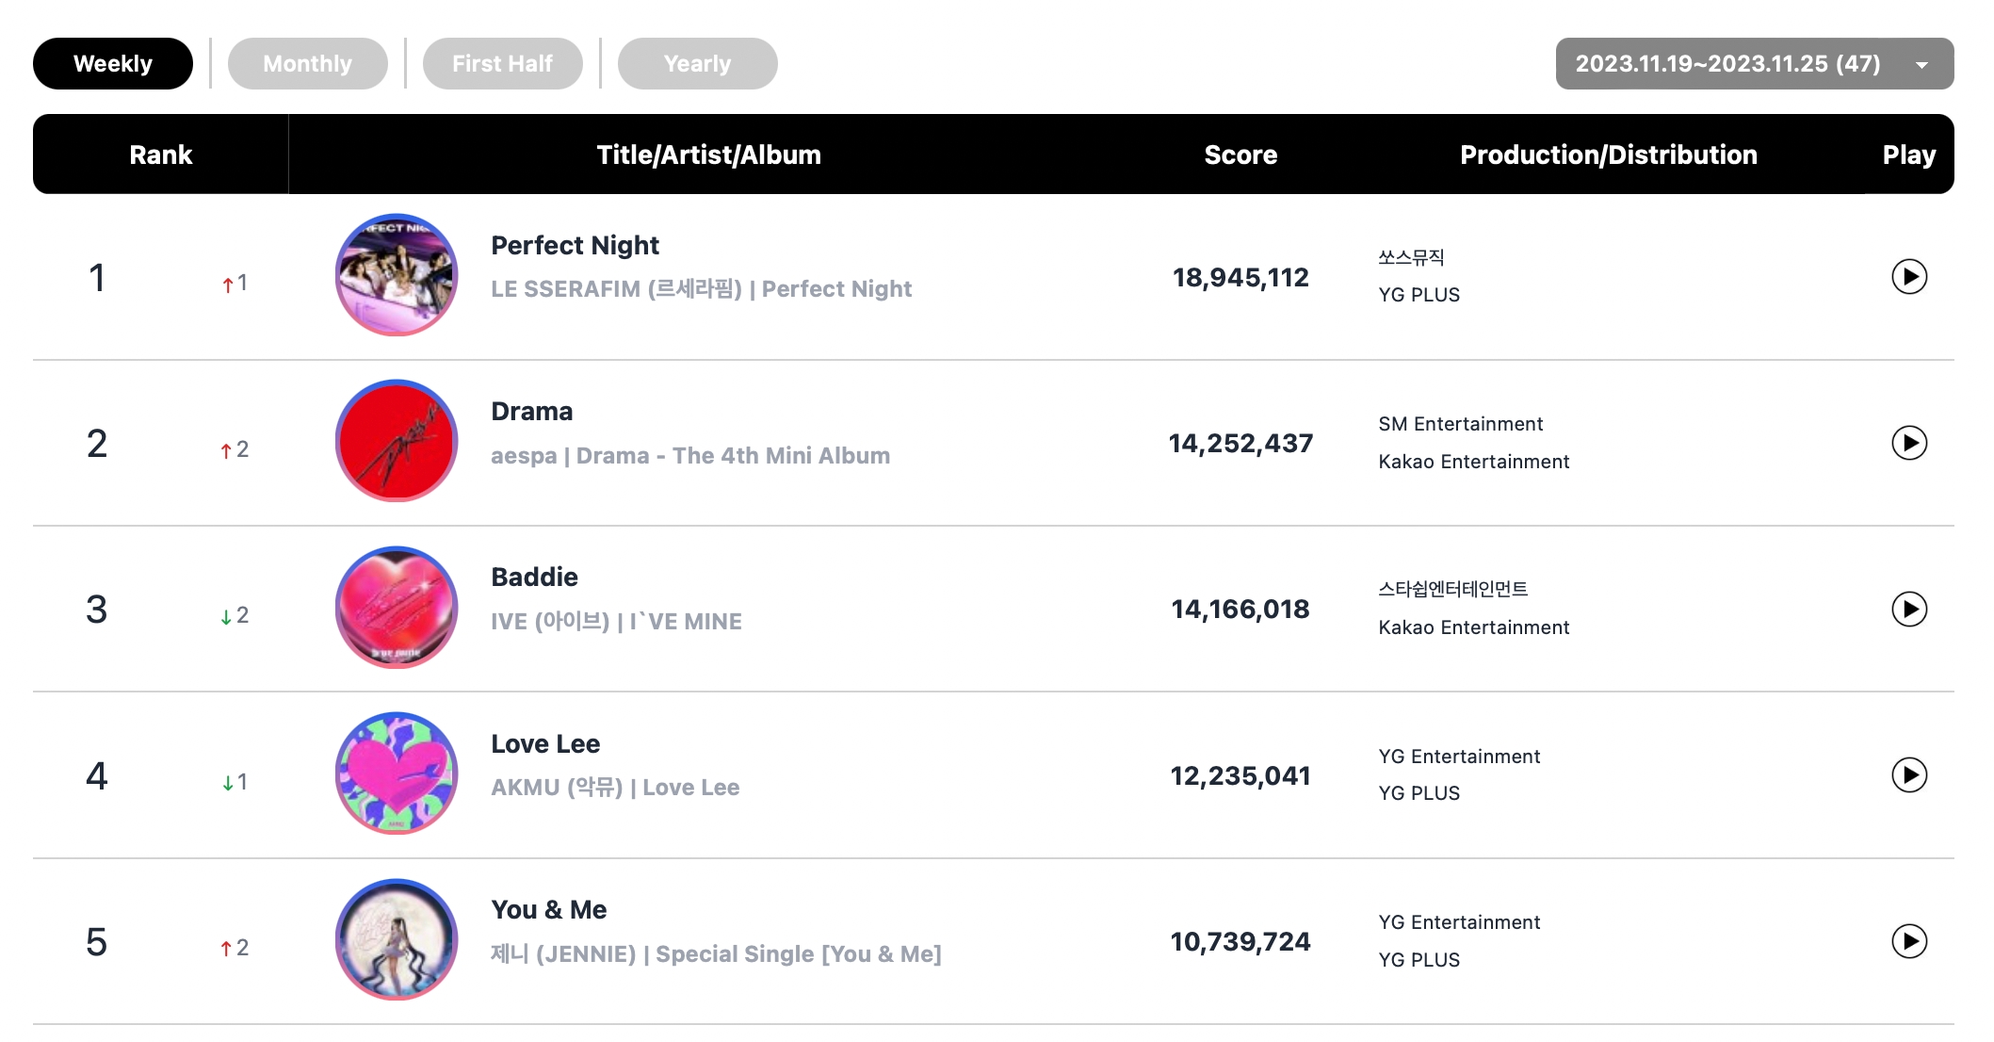Click the red Drama album cover
Image resolution: width=1994 pixels, height=1042 pixels.
[397, 441]
